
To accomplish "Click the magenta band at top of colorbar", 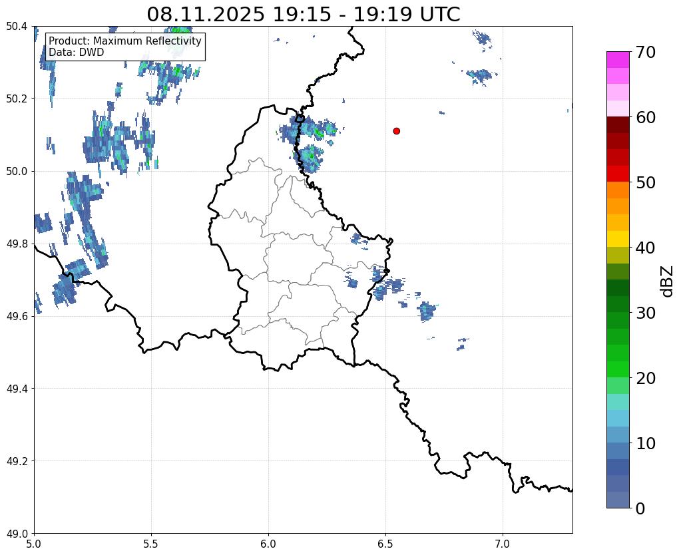I will tap(618, 60).
